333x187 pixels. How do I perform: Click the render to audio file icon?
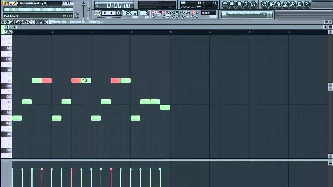click(x=278, y=4)
